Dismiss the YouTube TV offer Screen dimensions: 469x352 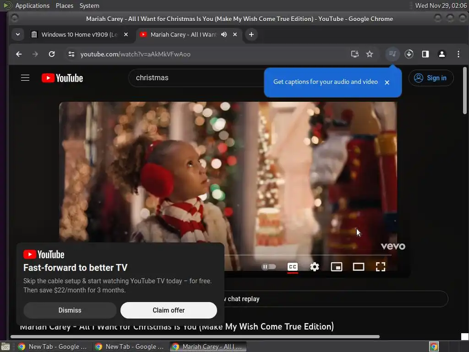coord(70,310)
